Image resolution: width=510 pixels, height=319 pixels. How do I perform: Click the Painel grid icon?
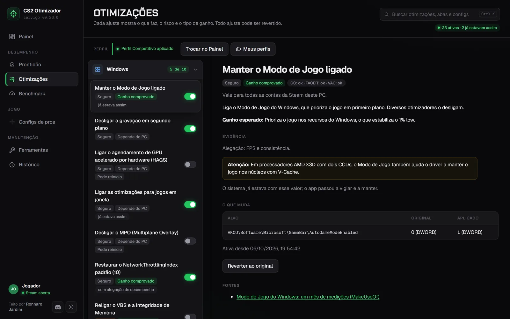click(12, 36)
